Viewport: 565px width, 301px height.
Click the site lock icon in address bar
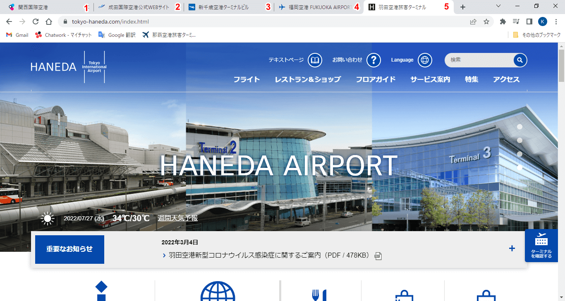point(65,21)
